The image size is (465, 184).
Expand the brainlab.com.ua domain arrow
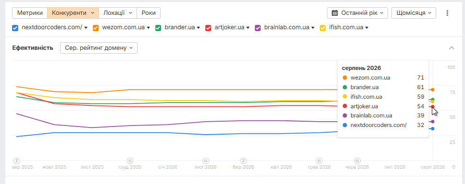(x=312, y=28)
